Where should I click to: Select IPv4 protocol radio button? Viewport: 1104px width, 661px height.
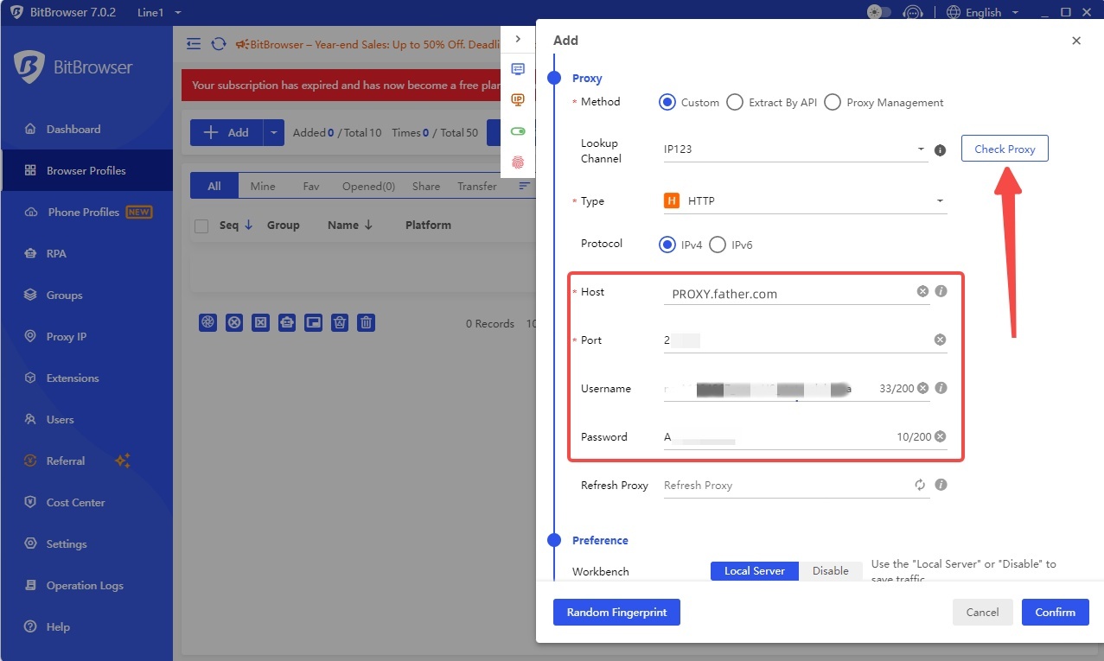click(x=667, y=245)
